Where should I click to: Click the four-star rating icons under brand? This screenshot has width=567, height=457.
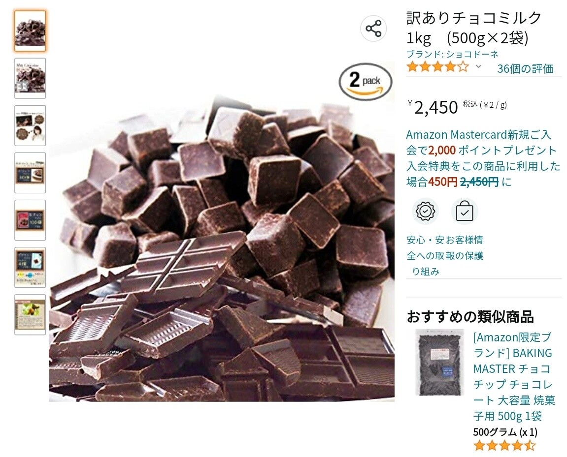coord(437,67)
